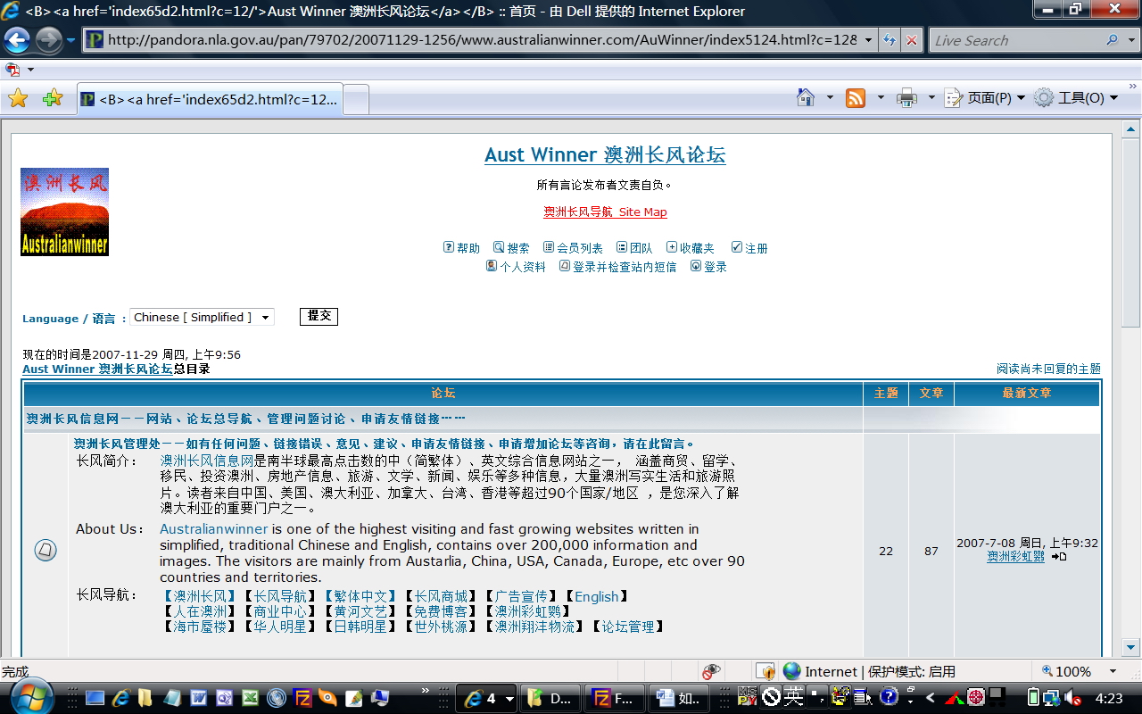
Task: Open the 【English】 navigation link
Action: 597,597
